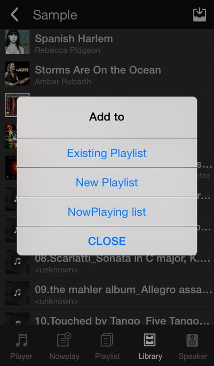Select 08.Scarlatti_Sonata in C major track
The width and height of the screenshot is (214, 366).
(107, 263)
